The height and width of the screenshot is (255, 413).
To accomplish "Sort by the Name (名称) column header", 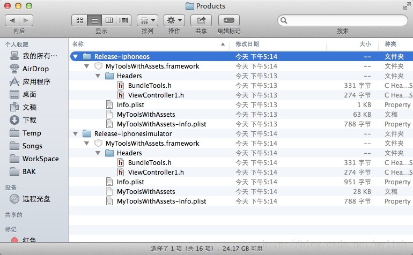I will pyautogui.click(x=149, y=44).
